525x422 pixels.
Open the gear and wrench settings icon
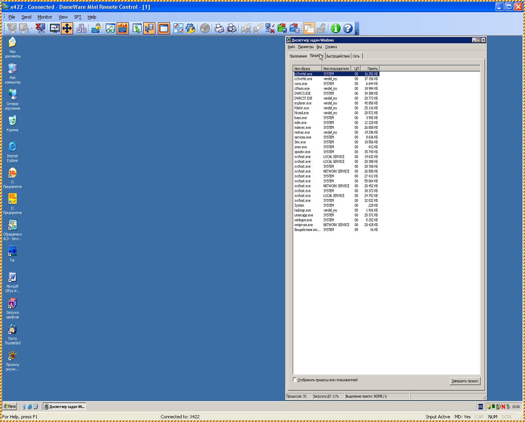point(190,28)
